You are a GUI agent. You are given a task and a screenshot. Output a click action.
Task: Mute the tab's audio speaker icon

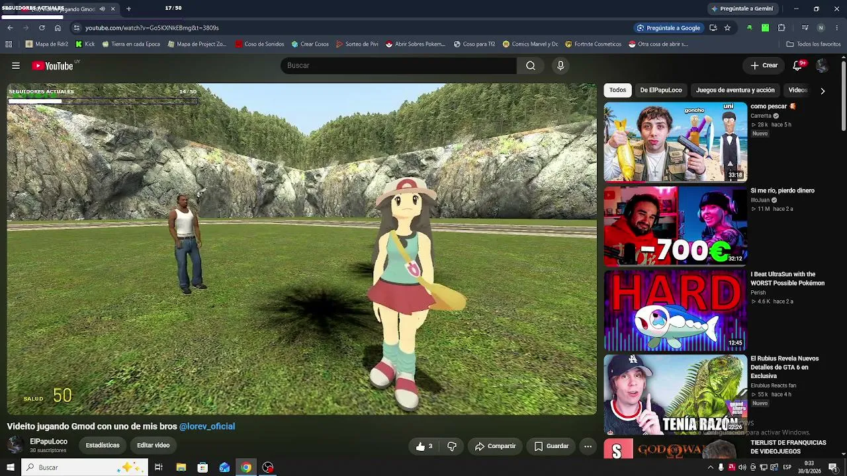(x=102, y=9)
